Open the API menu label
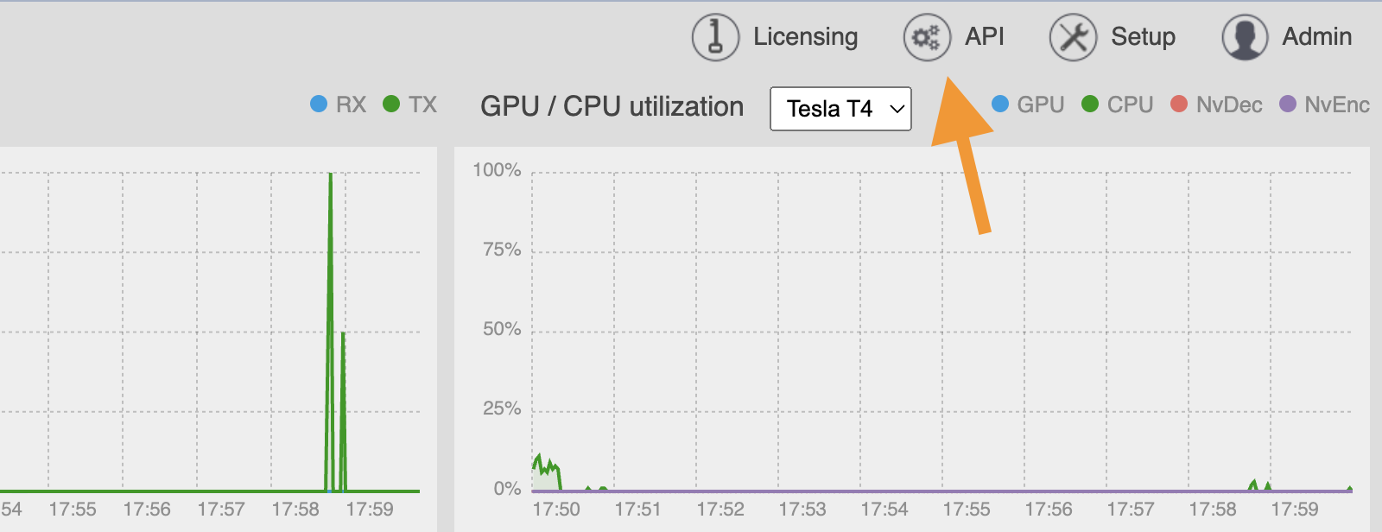This screenshot has width=1382, height=532. coord(985,36)
